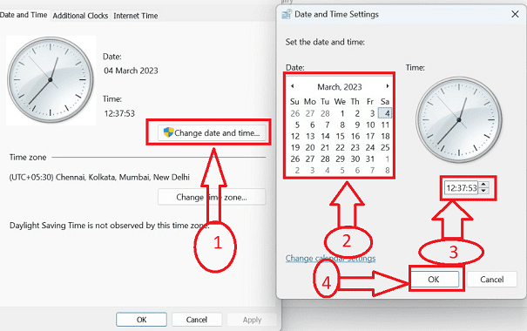The image size is (527, 331).
Task: Select March 9 in the calendar
Action: coord(357,125)
